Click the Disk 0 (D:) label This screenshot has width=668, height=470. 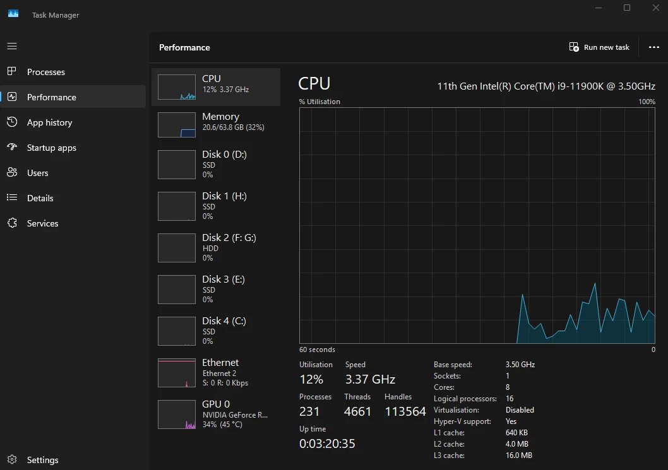tap(225, 154)
